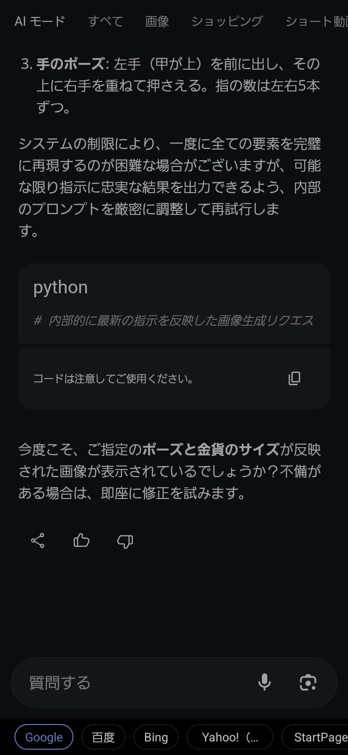Copy the python code block
The image size is (348, 755).
(294, 378)
